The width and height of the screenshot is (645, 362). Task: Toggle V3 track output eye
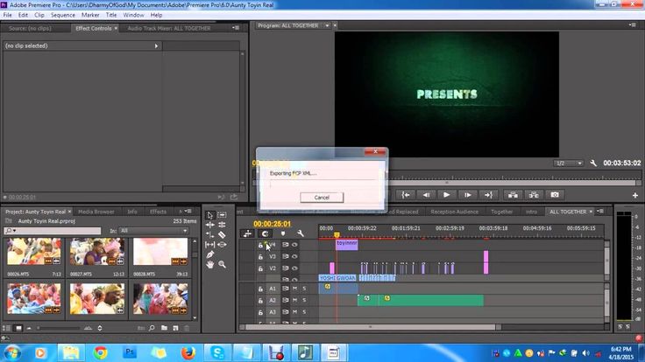point(294,256)
